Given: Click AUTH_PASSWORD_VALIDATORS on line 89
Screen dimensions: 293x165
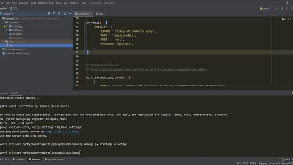Looking at the screenshot, I should (x=106, y=77).
